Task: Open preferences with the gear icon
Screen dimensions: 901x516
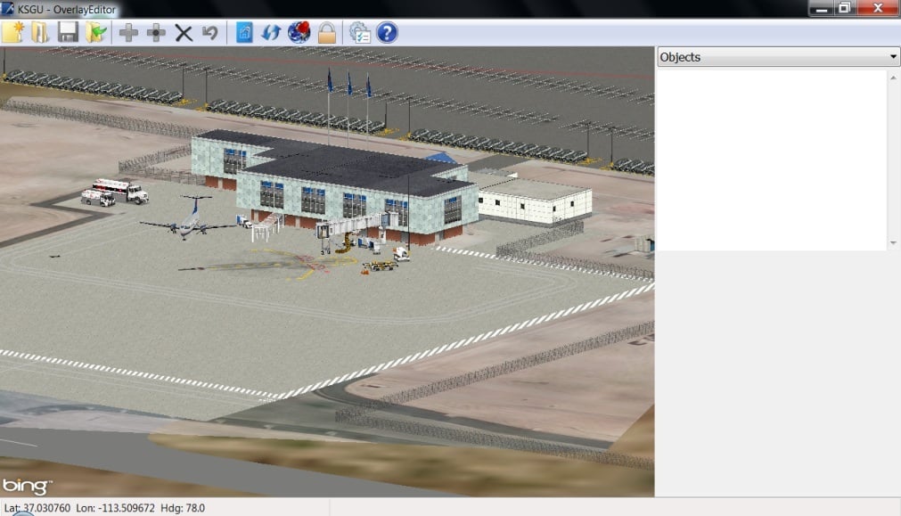Action: pos(360,33)
